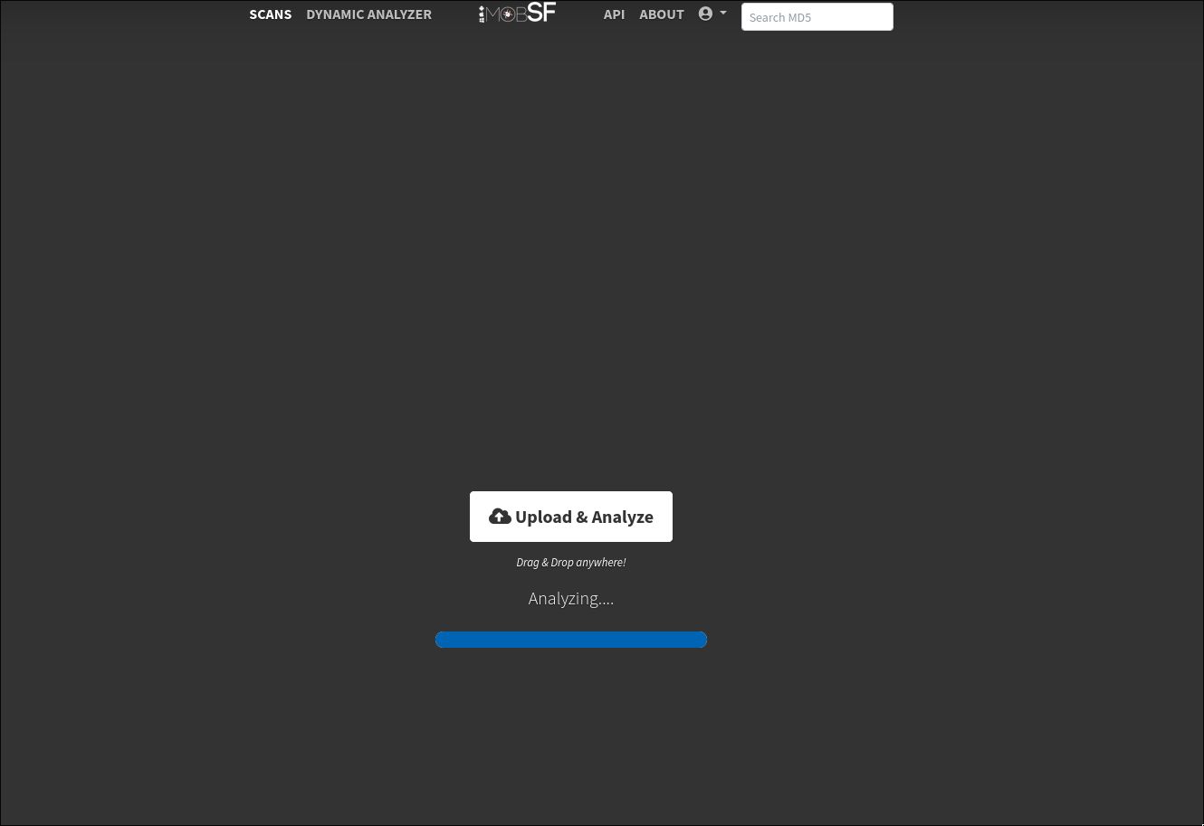1204x826 pixels.
Task: Open the API docs link
Action: point(614,14)
